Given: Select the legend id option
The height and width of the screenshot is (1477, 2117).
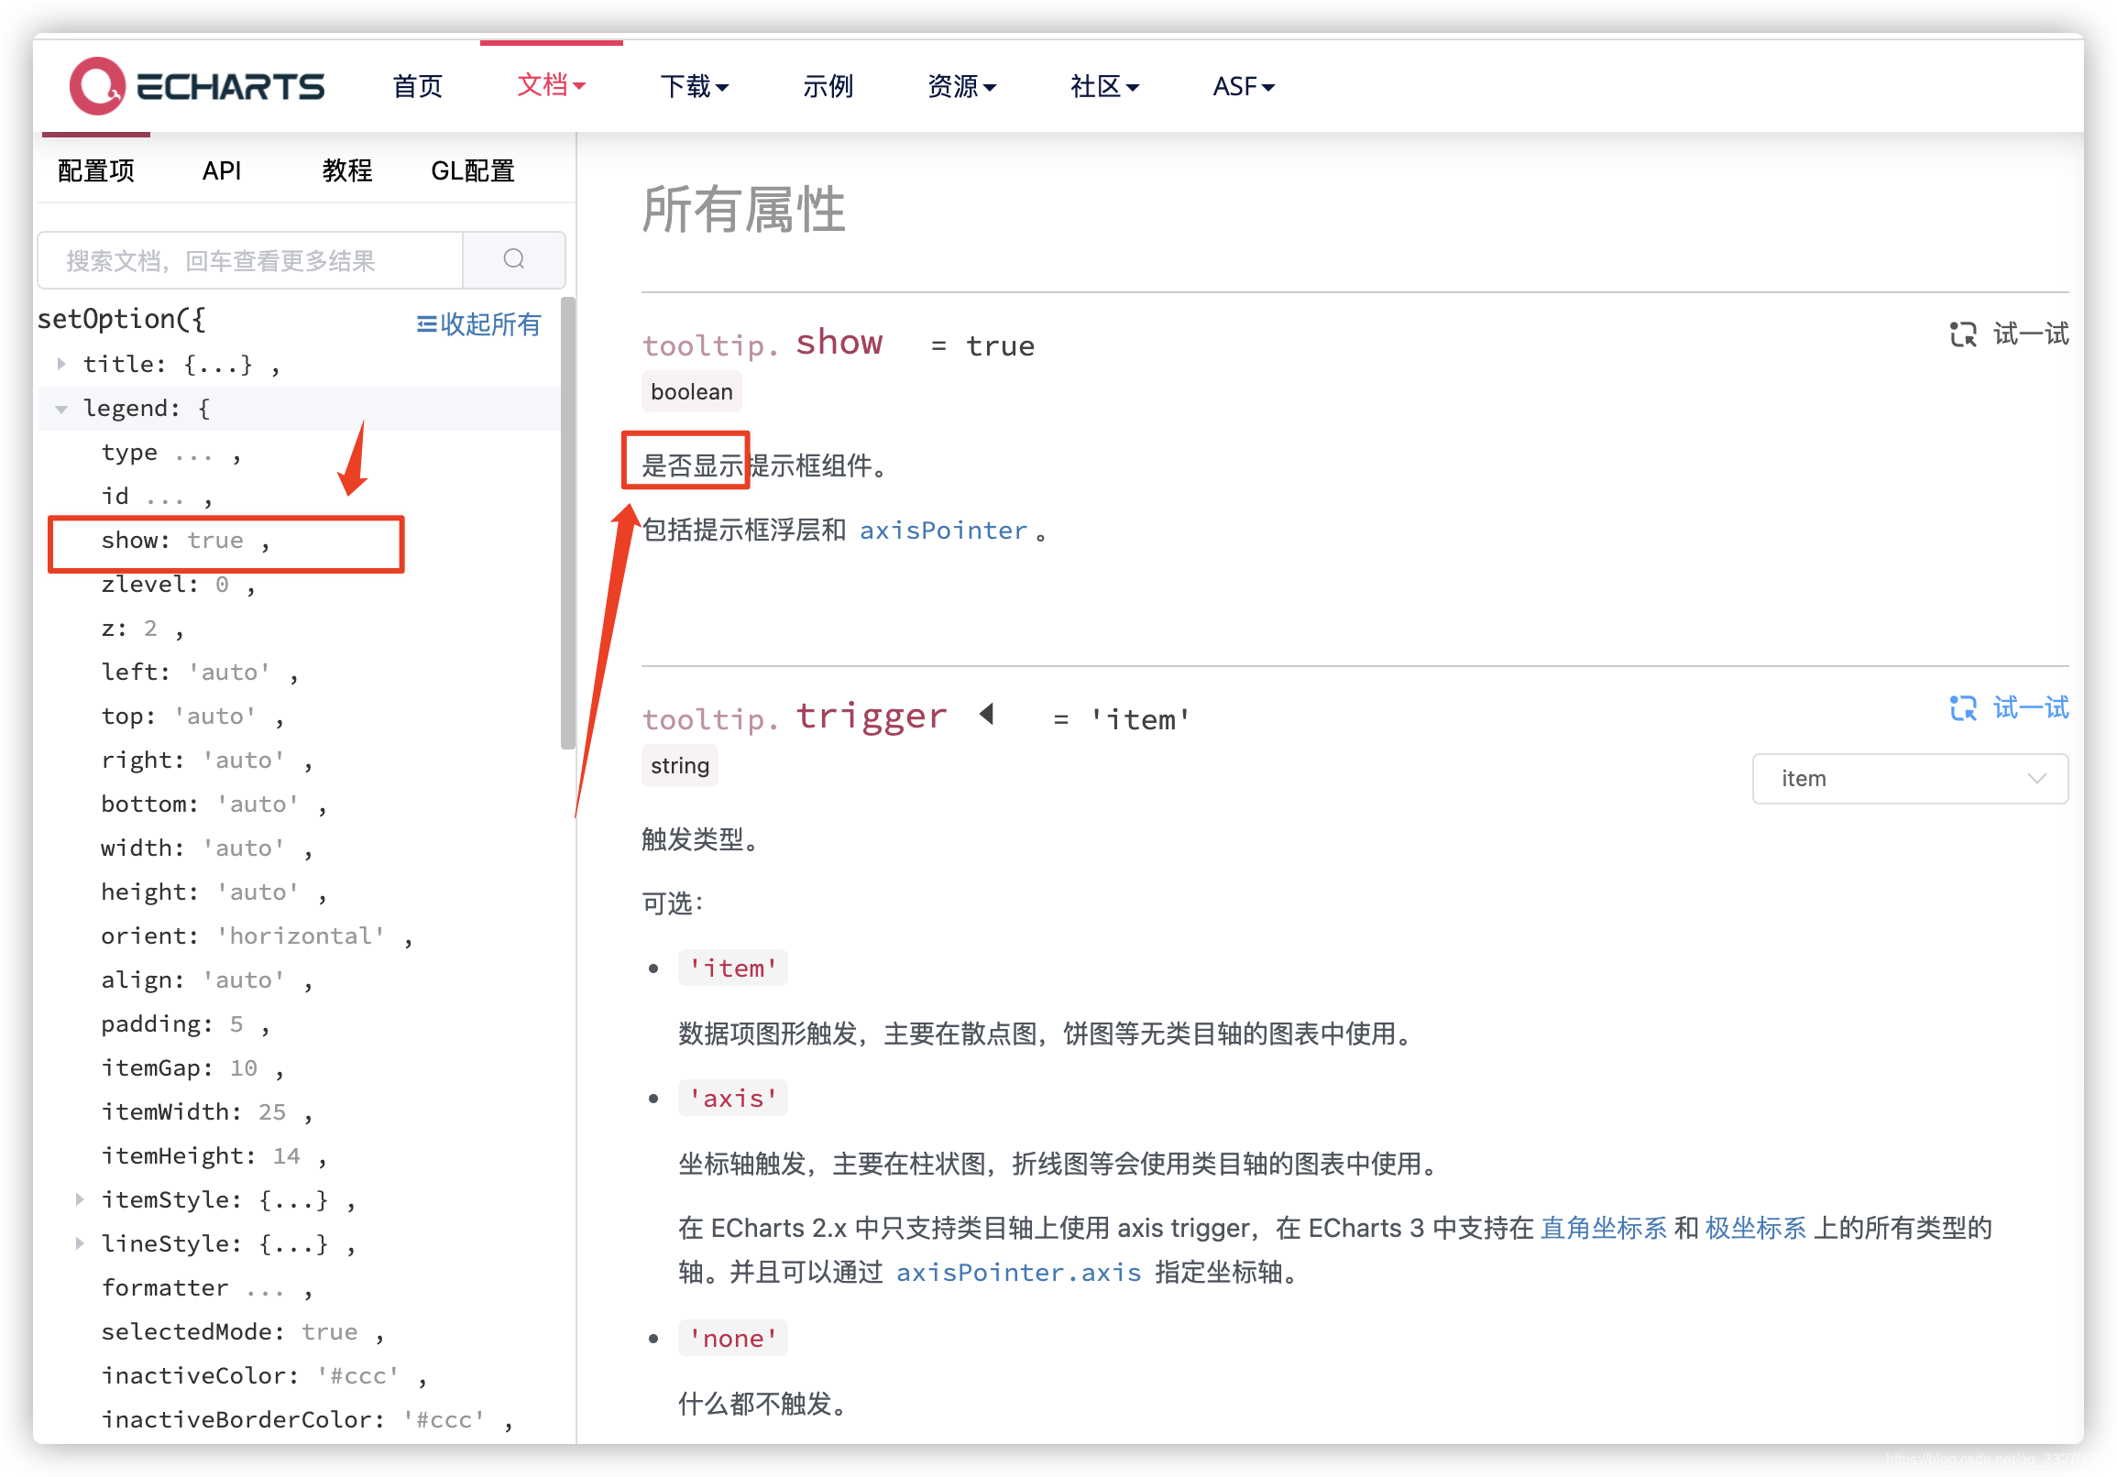Looking at the screenshot, I should 157,497.
